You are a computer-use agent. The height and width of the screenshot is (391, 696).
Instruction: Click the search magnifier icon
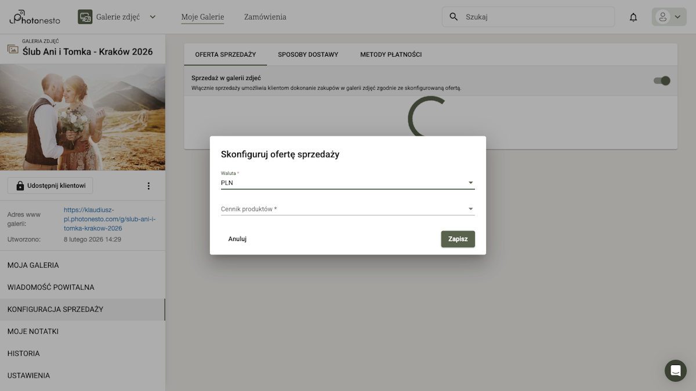point(453,16)
